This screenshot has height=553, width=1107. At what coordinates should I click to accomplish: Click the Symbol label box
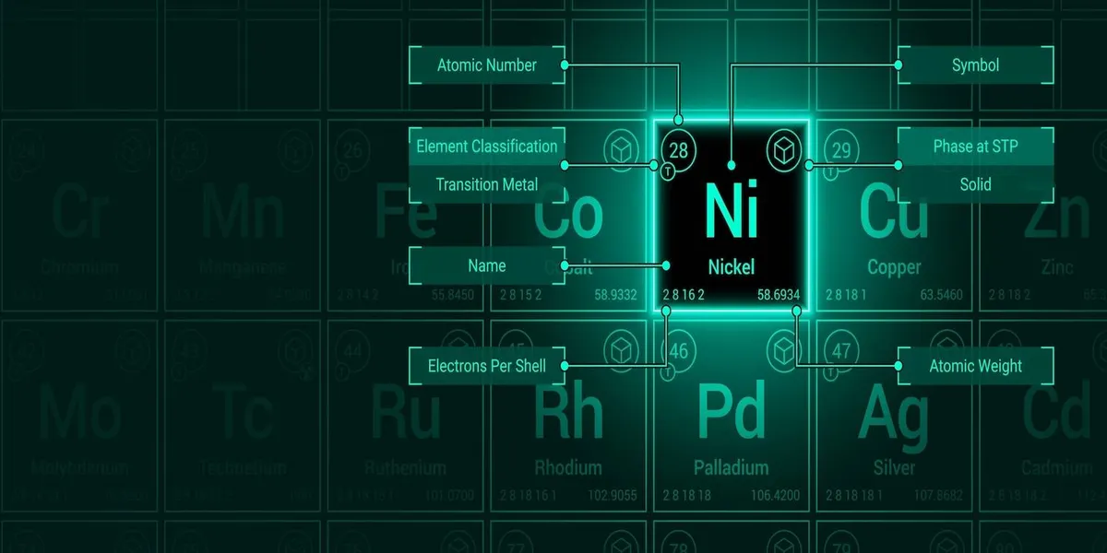tap(975, 65)
